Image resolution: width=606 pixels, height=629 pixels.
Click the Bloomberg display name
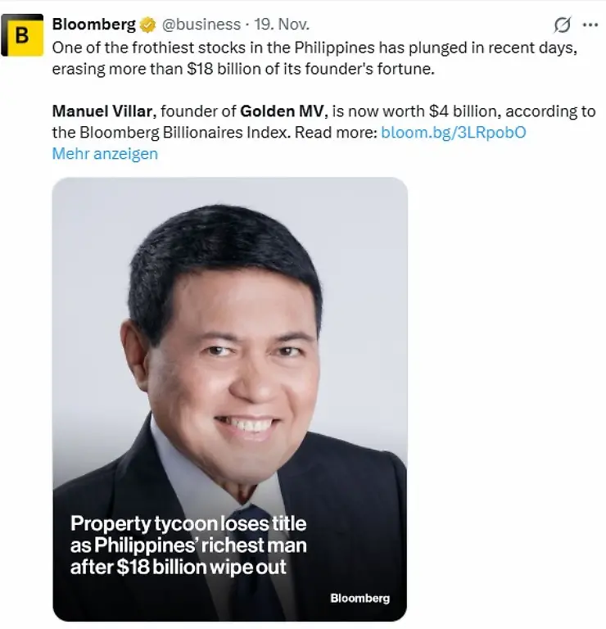pyautogui.click(x=94, y=25)
